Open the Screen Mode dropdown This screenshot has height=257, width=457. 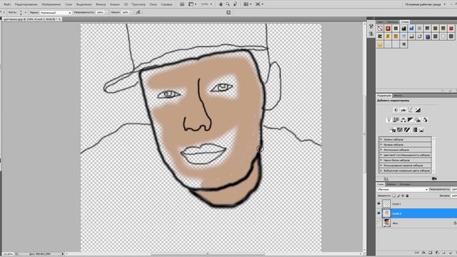tap(258, 4)
